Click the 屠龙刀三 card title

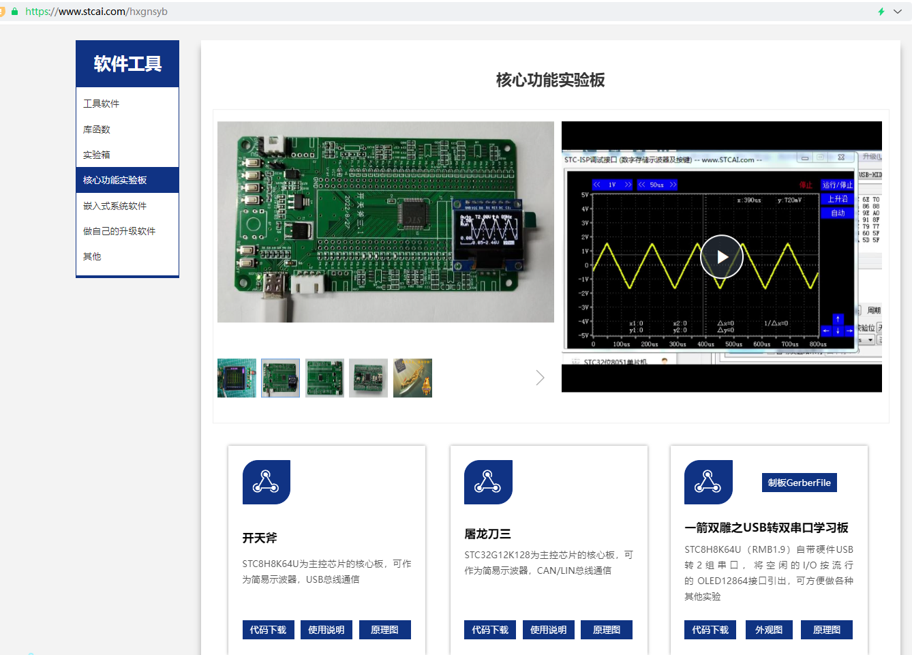click(487, 534)
